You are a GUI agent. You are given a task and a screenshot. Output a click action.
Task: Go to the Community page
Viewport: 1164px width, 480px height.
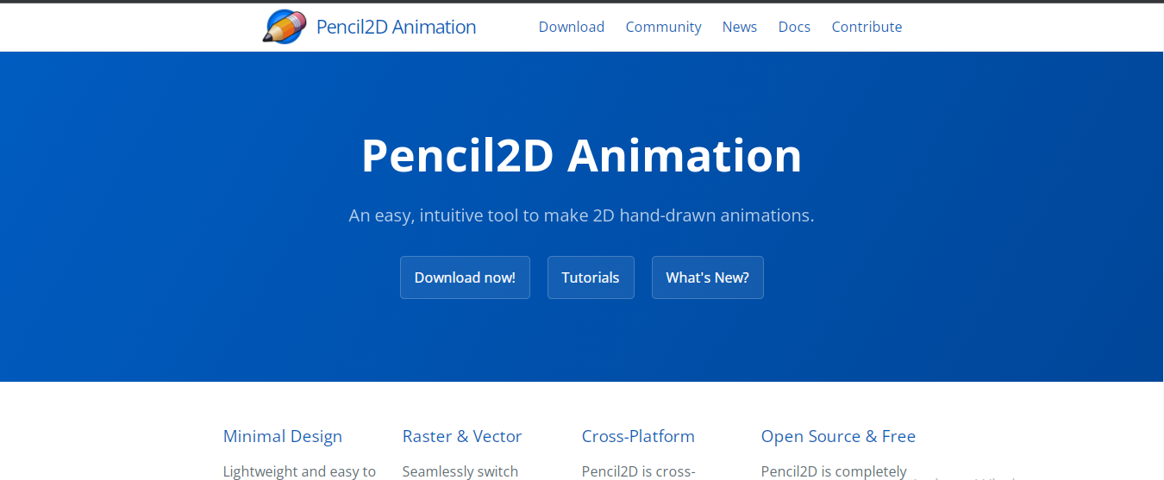click(x=663, y=27)
